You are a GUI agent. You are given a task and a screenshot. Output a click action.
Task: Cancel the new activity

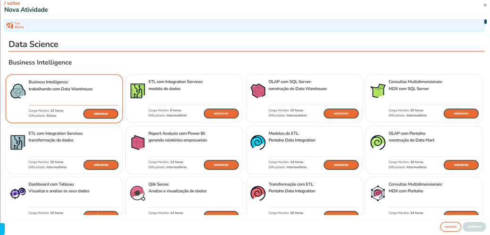451,227
